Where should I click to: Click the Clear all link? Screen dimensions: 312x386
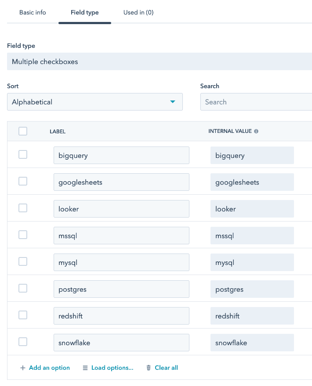[x=166, y=368]
